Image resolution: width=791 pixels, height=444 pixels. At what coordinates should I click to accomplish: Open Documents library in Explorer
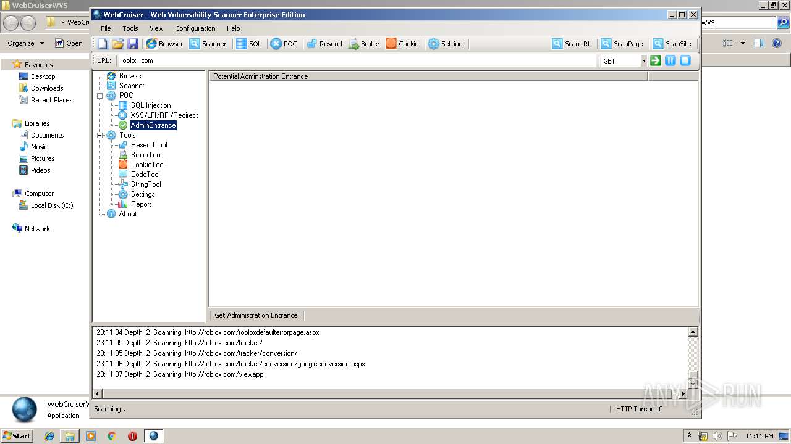(x=47, y=135)
